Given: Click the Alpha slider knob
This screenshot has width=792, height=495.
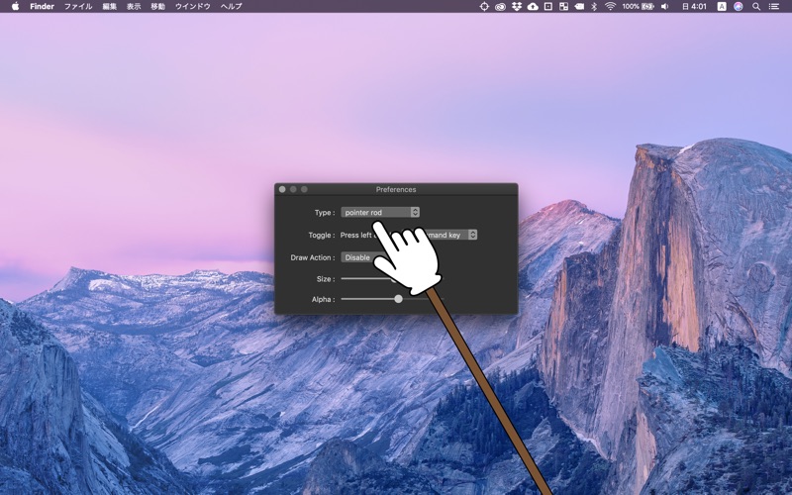Looking at the screenshot, I should [399, 299].
